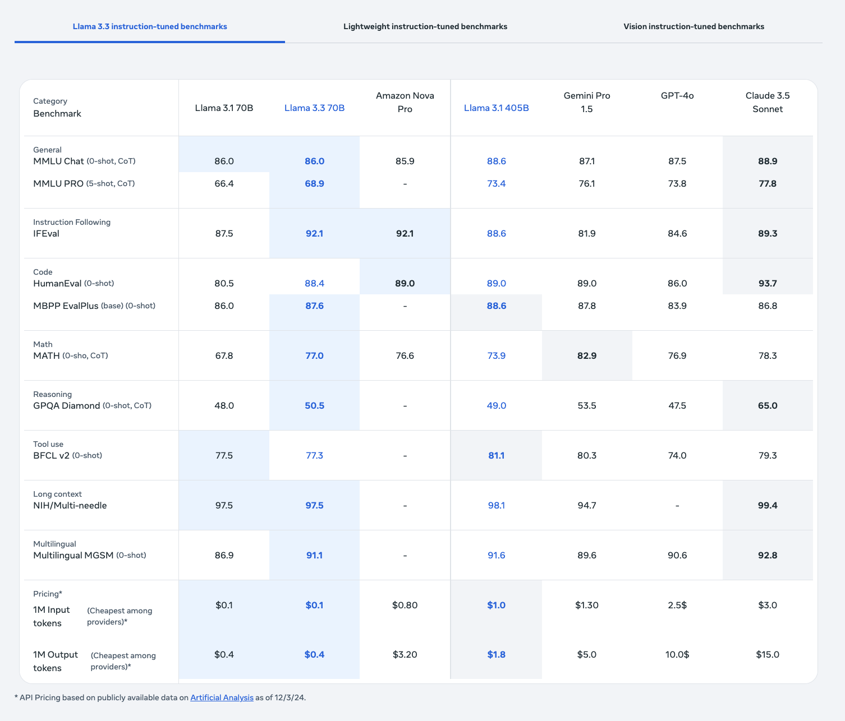Click Llama 3.1 405B BFCL score 81.1

[496, 455]
